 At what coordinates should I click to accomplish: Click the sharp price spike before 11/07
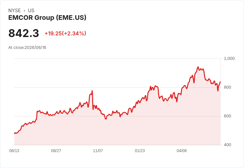tap(92, 91)
